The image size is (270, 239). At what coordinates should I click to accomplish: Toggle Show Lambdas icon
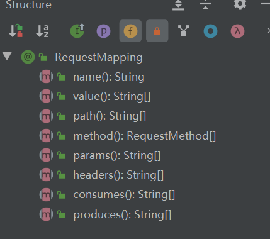click(237, 31)
